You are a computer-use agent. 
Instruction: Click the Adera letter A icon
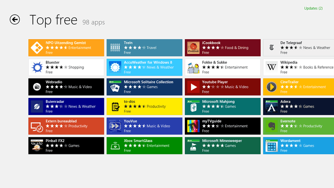pyautogui.click(x=271, y=106)
